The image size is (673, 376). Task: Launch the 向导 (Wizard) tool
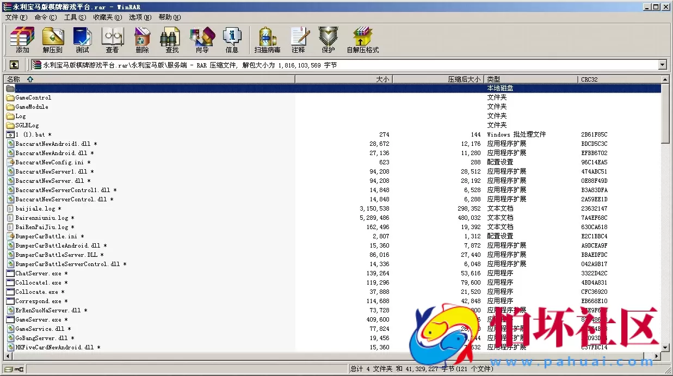[x=202, y=40]
